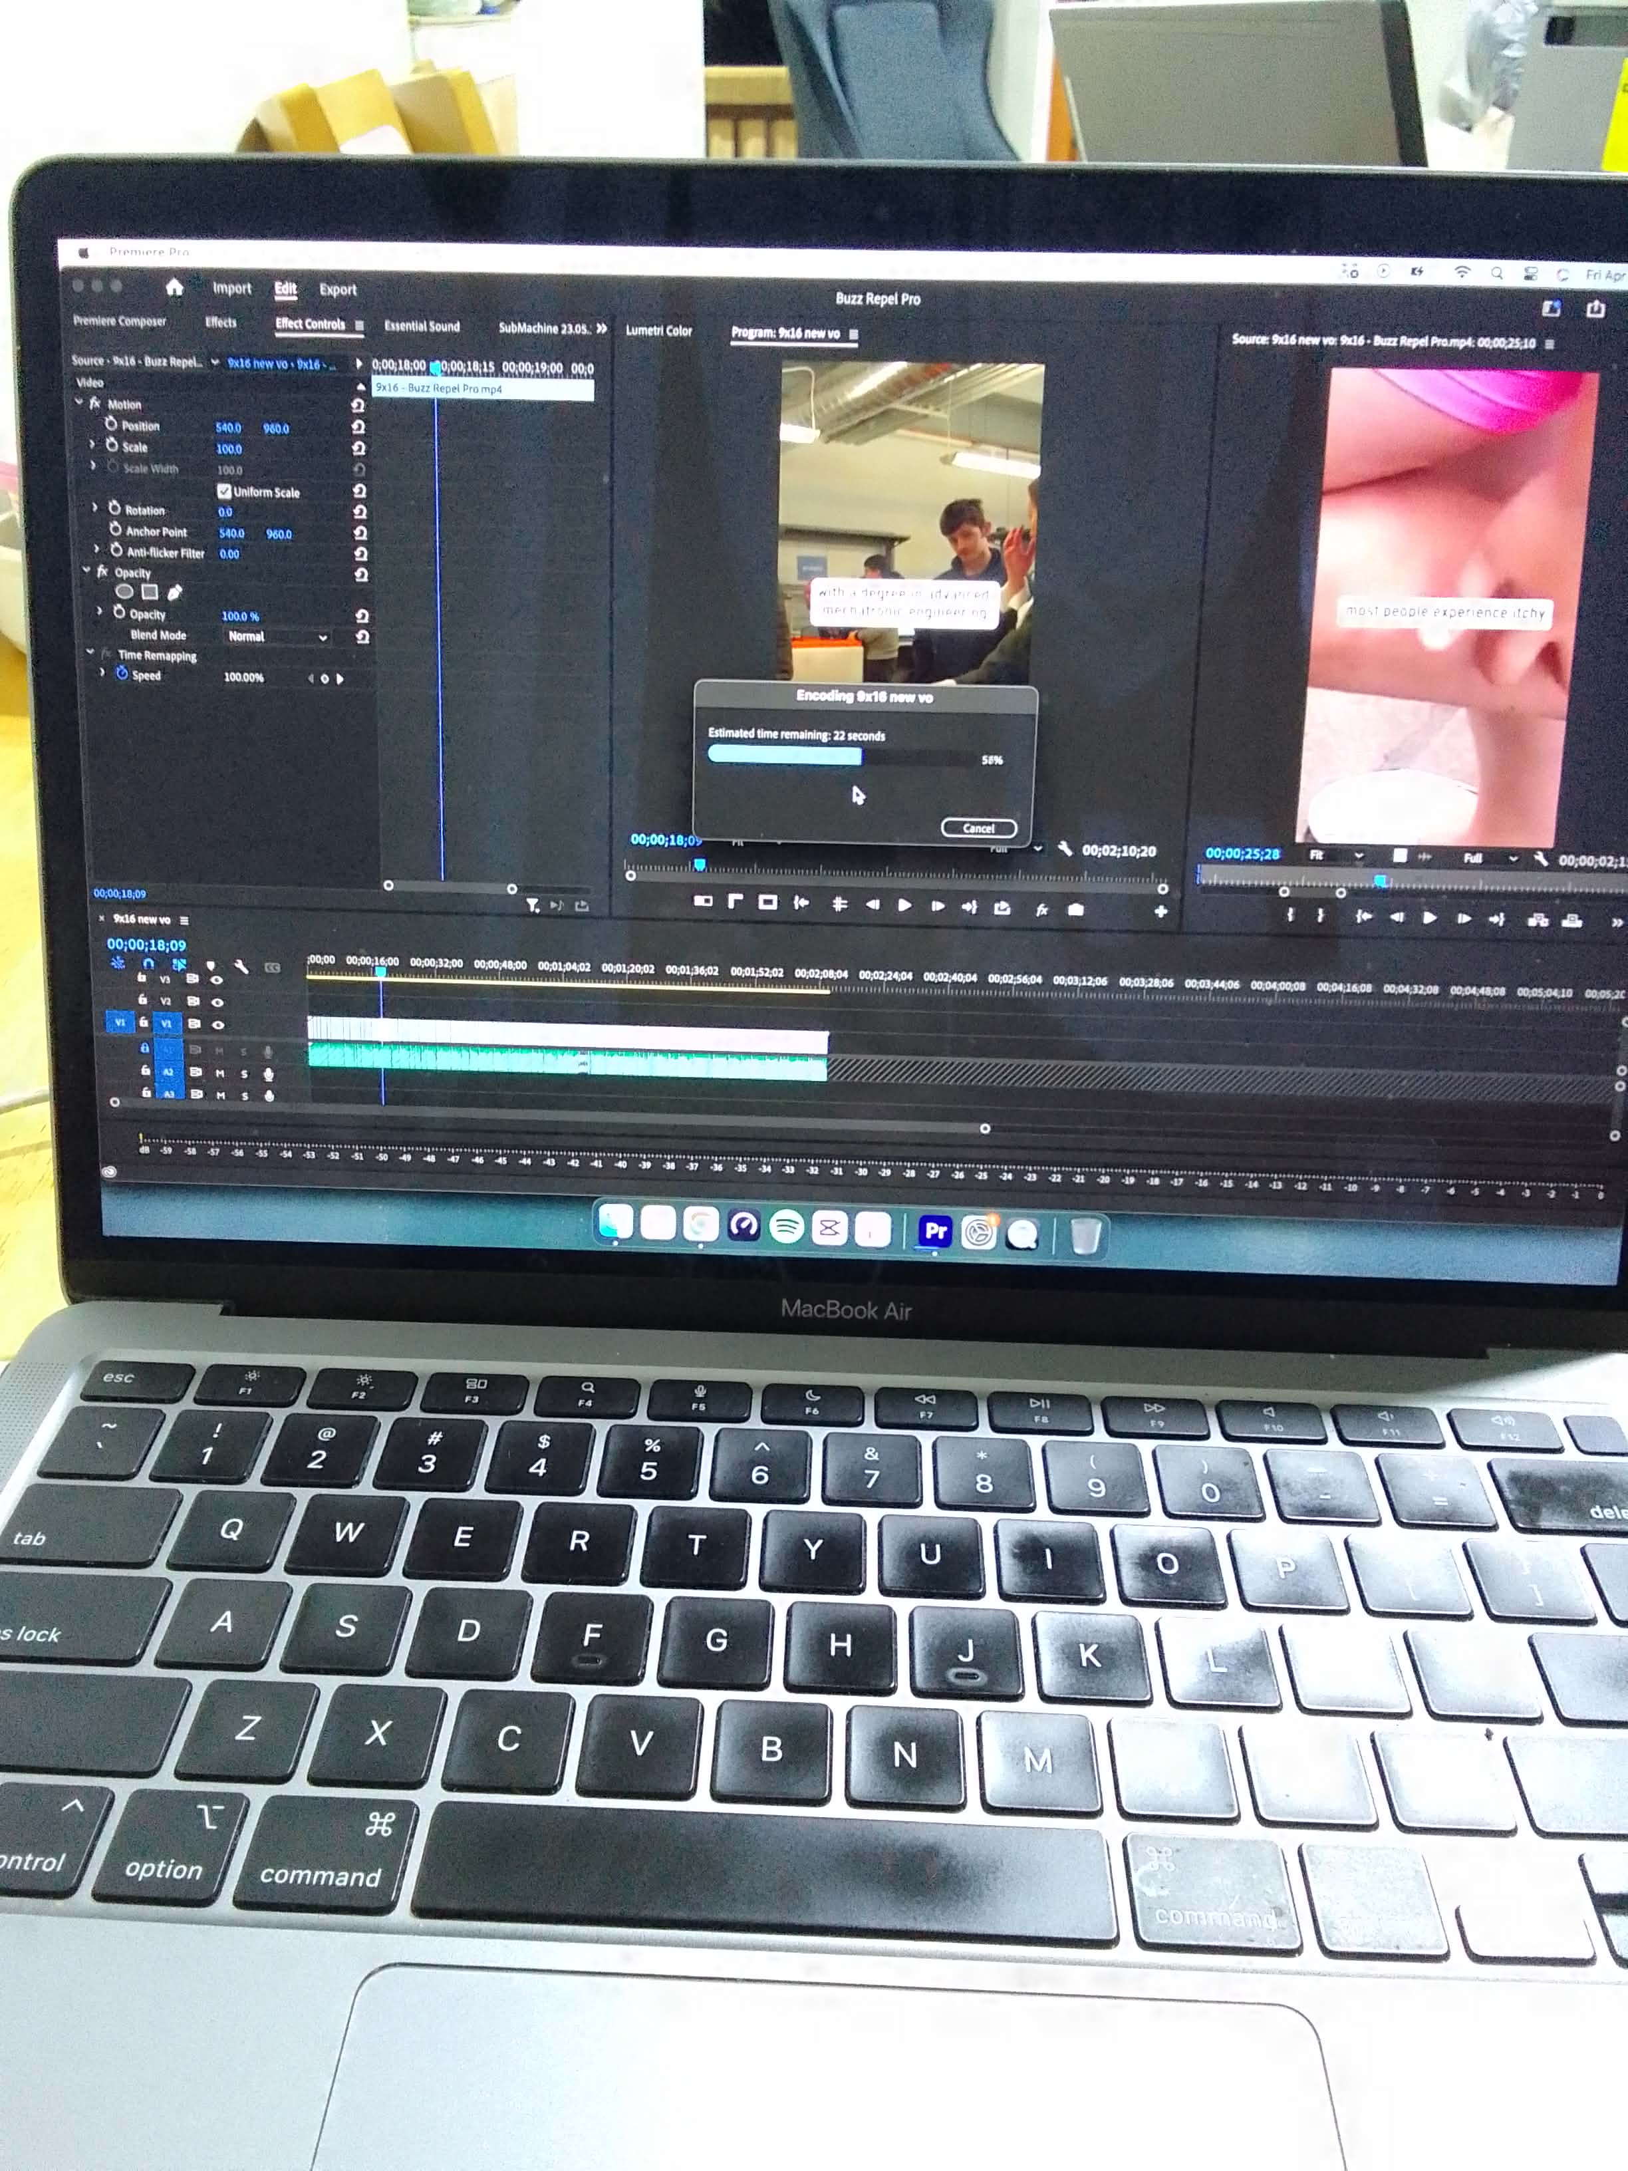The height and width of the screenshot is (2171, 1628).
Task: Insert the source clip into the timeline
Action: tap(1538, 920)
